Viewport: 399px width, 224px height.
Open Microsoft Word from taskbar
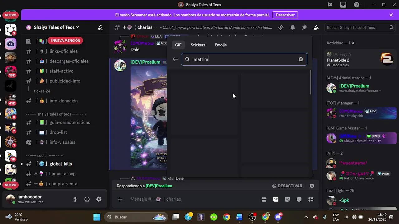pyautogui.click(x=239, y=217)
